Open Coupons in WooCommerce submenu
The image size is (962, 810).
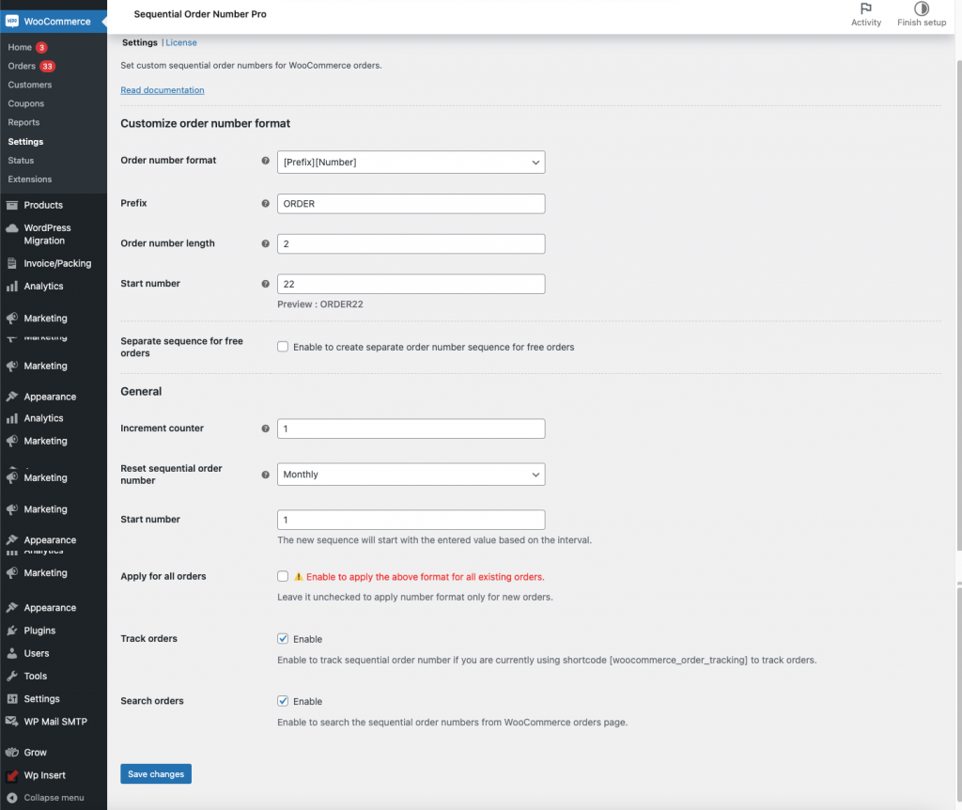point(25,103)
